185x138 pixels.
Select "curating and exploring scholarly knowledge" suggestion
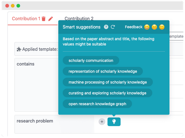107,93
